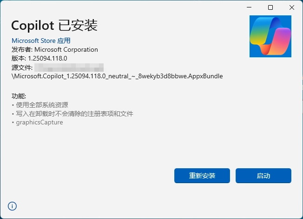
Task: Click the 重新安装 button
Action: [202, 176]
